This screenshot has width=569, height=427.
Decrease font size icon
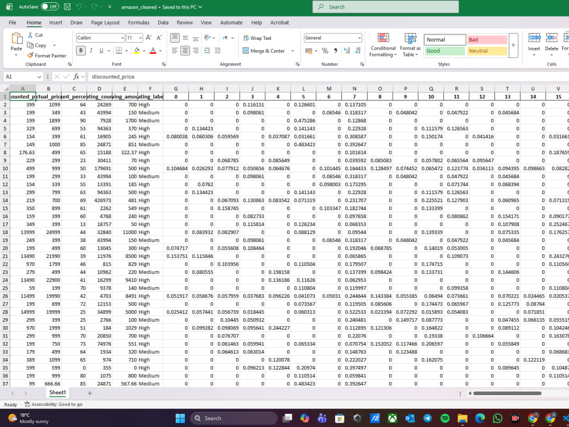point(159,38)
